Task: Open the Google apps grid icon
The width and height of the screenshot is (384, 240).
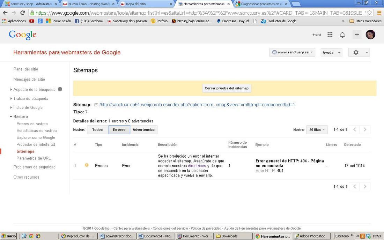Action: (x=330, y=35)
